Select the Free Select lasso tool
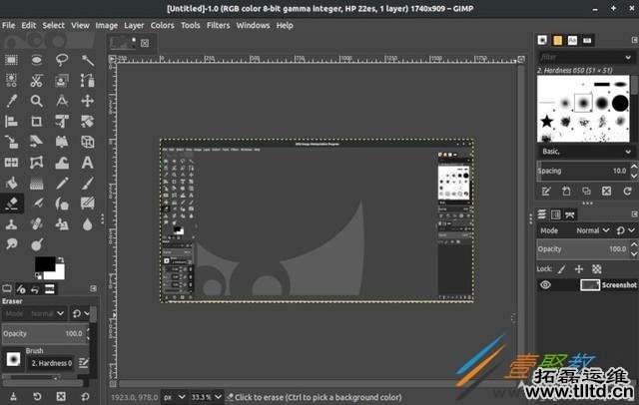639x405 pixels. coord(62,60)
